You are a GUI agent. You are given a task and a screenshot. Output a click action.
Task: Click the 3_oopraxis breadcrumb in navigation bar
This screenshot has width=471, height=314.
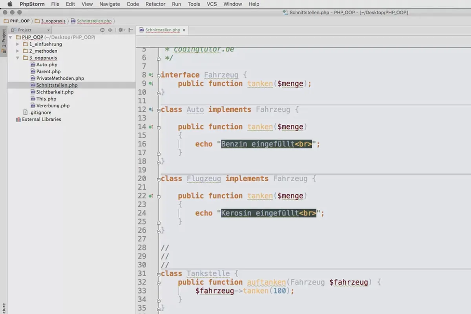[x=53, y=21]
